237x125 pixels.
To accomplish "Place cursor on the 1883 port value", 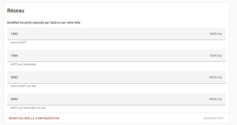I will point(14,34).
